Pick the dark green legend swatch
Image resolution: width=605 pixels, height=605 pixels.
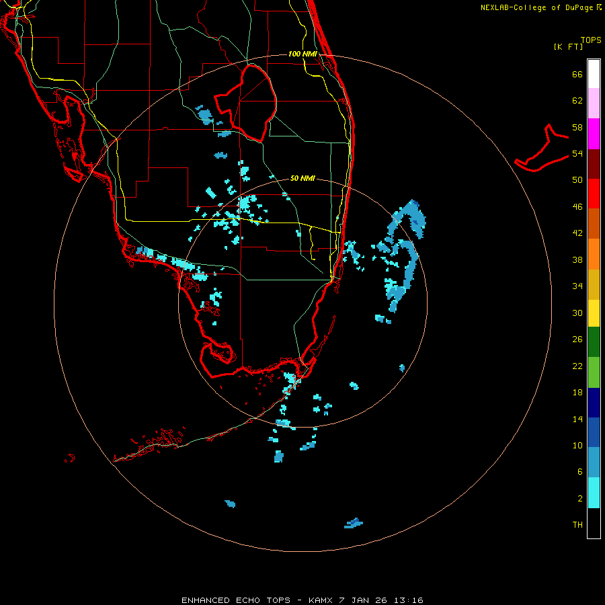594,342
